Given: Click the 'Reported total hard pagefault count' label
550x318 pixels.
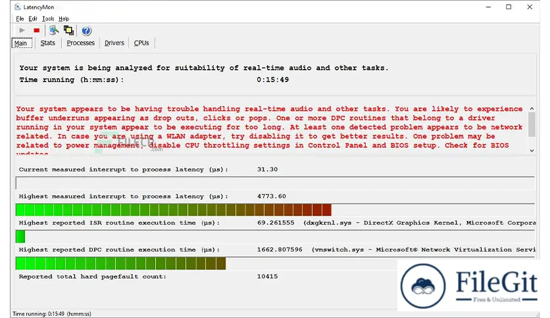Looking at the screenshot, I should (x=93, y=277).
